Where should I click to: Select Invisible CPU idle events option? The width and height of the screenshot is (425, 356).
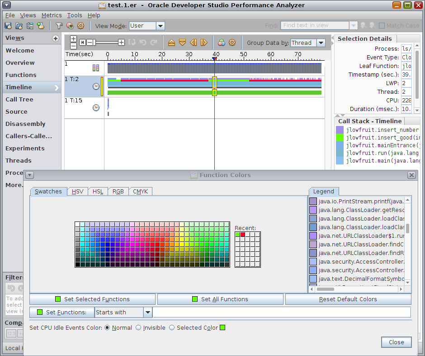138,328
